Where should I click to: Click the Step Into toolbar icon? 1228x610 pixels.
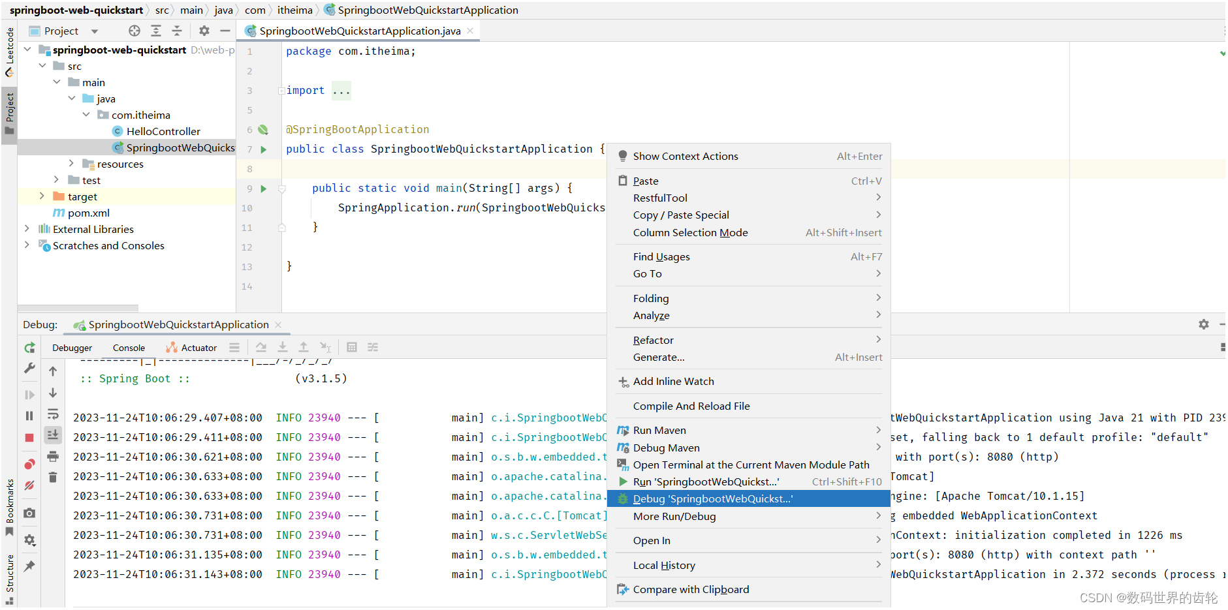pos(283,347)
